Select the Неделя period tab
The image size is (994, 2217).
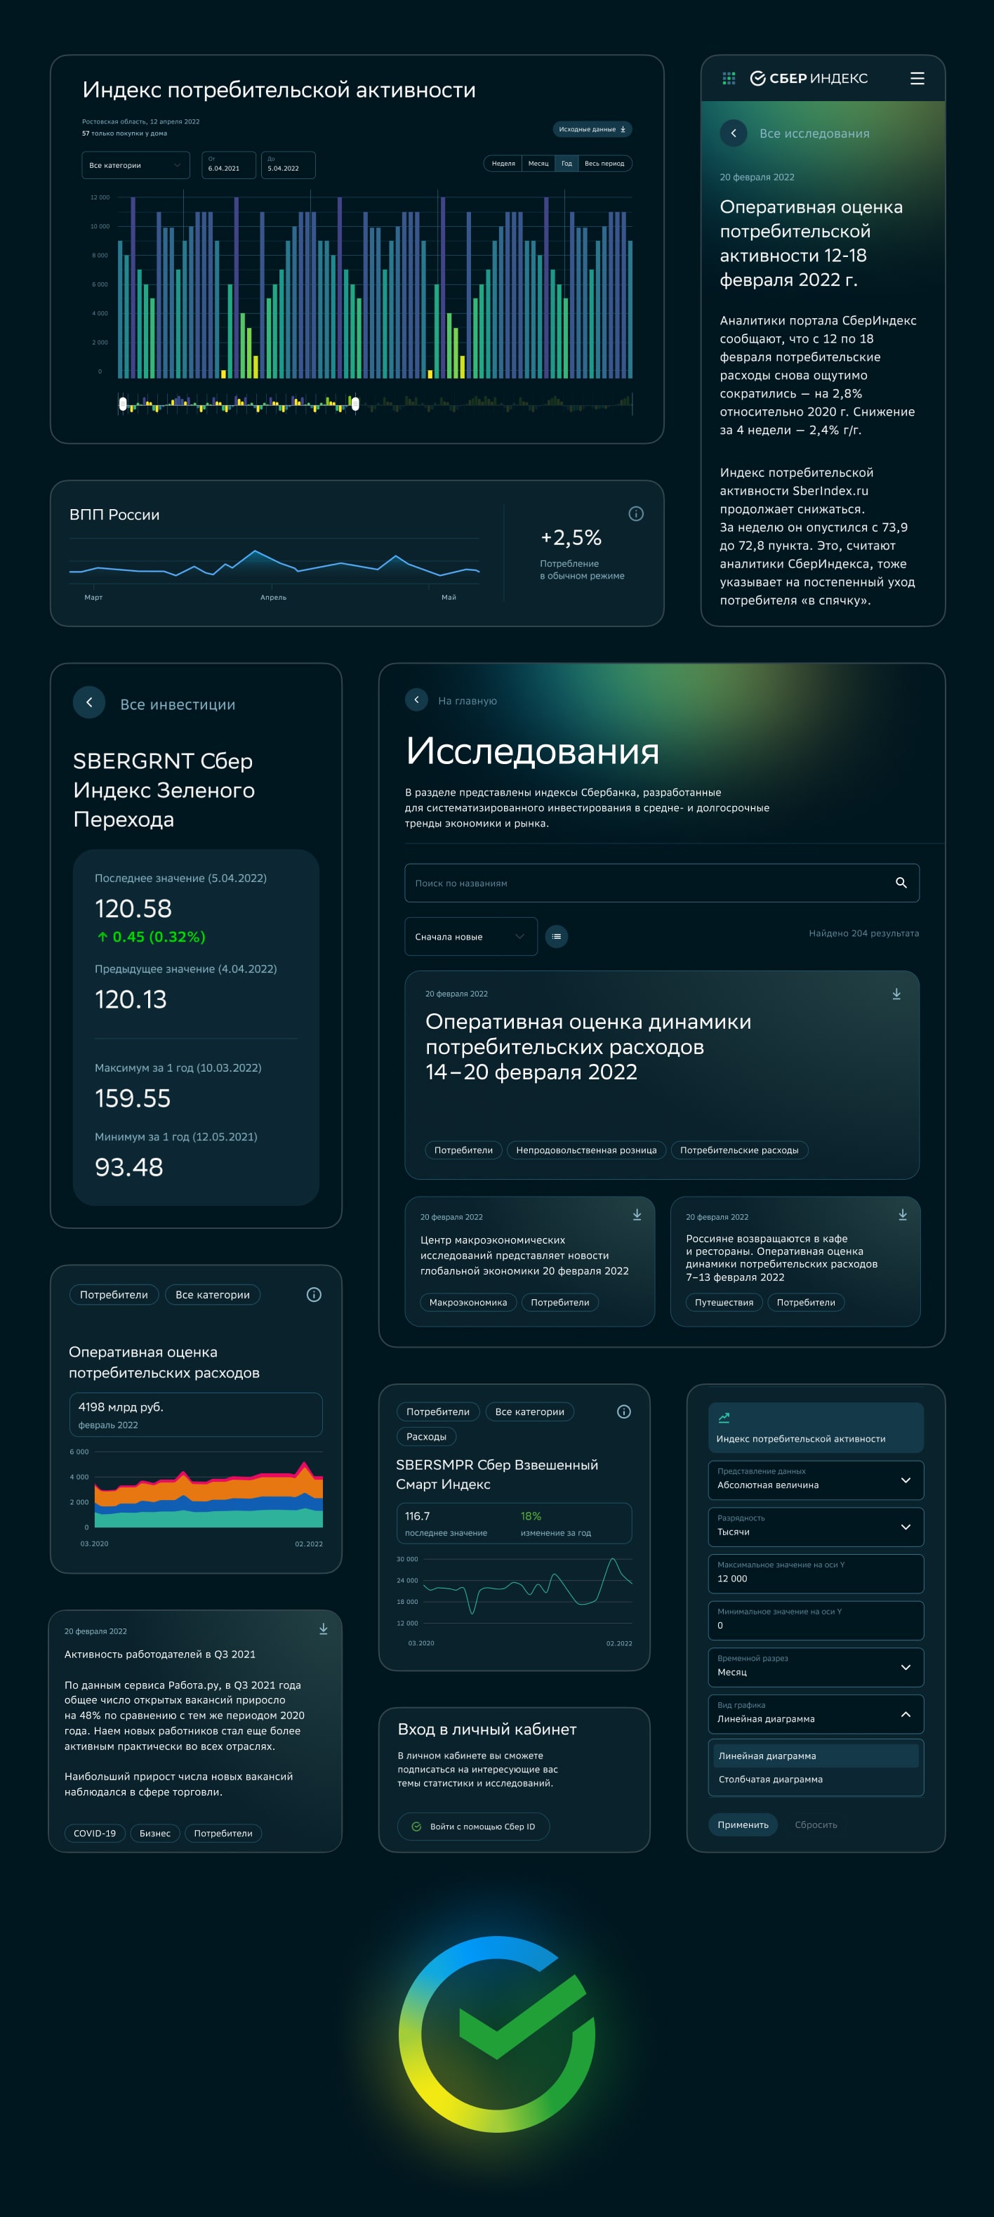503,164
